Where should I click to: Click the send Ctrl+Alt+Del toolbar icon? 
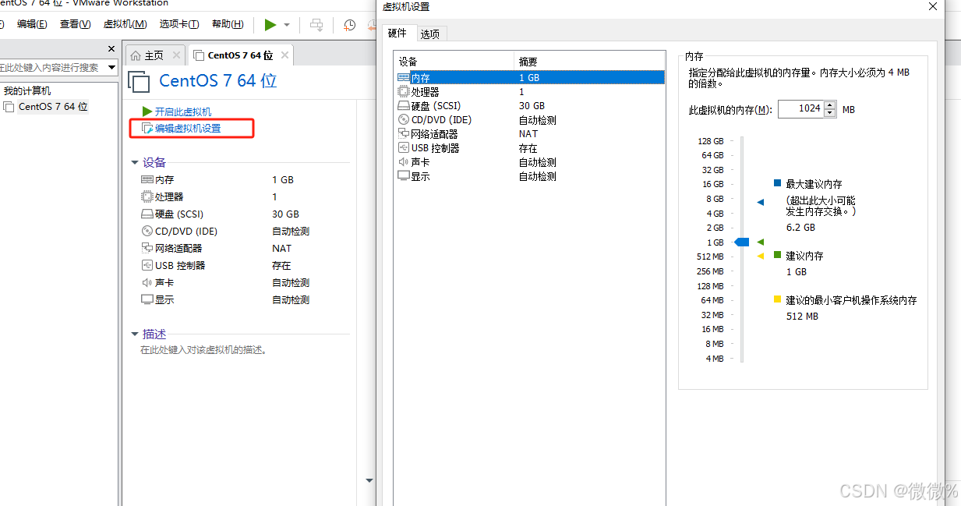pos(316,25)
